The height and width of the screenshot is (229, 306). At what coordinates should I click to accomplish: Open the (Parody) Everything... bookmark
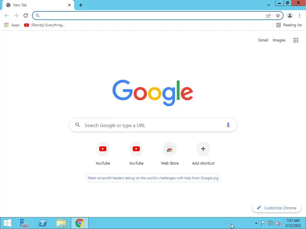[x=44, y=25]
